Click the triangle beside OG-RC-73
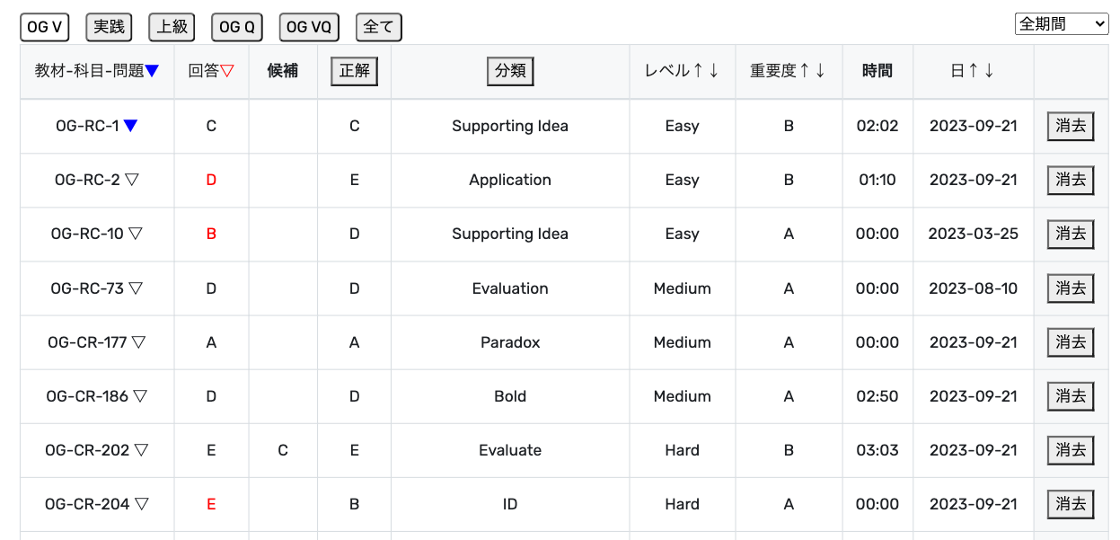The width and height of the screenshot is (1120, 540). pos(136,288)
